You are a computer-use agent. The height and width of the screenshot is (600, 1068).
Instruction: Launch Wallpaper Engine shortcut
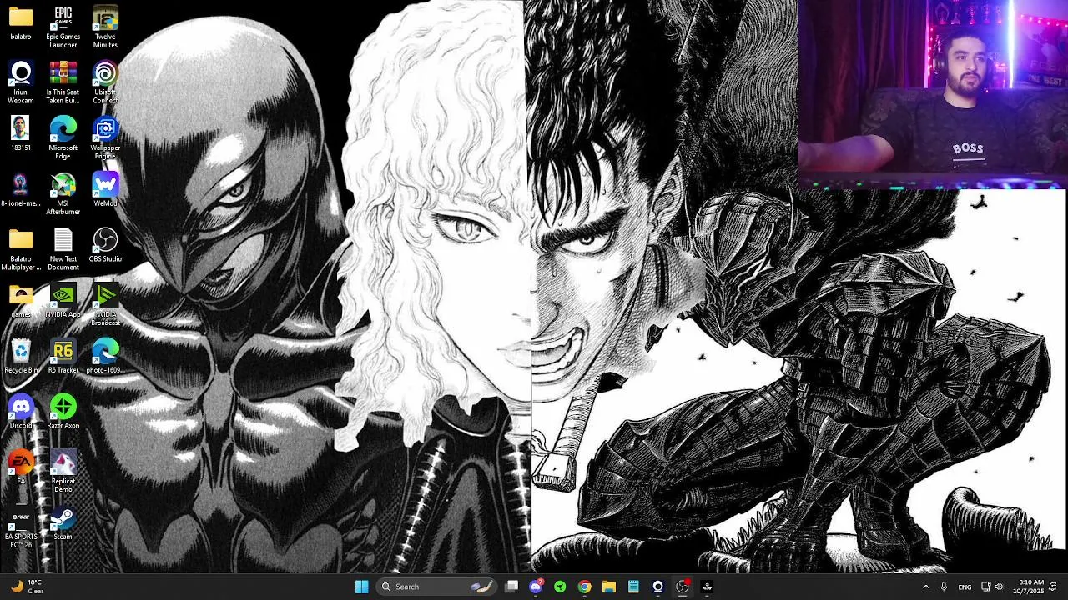coord(105,138)
